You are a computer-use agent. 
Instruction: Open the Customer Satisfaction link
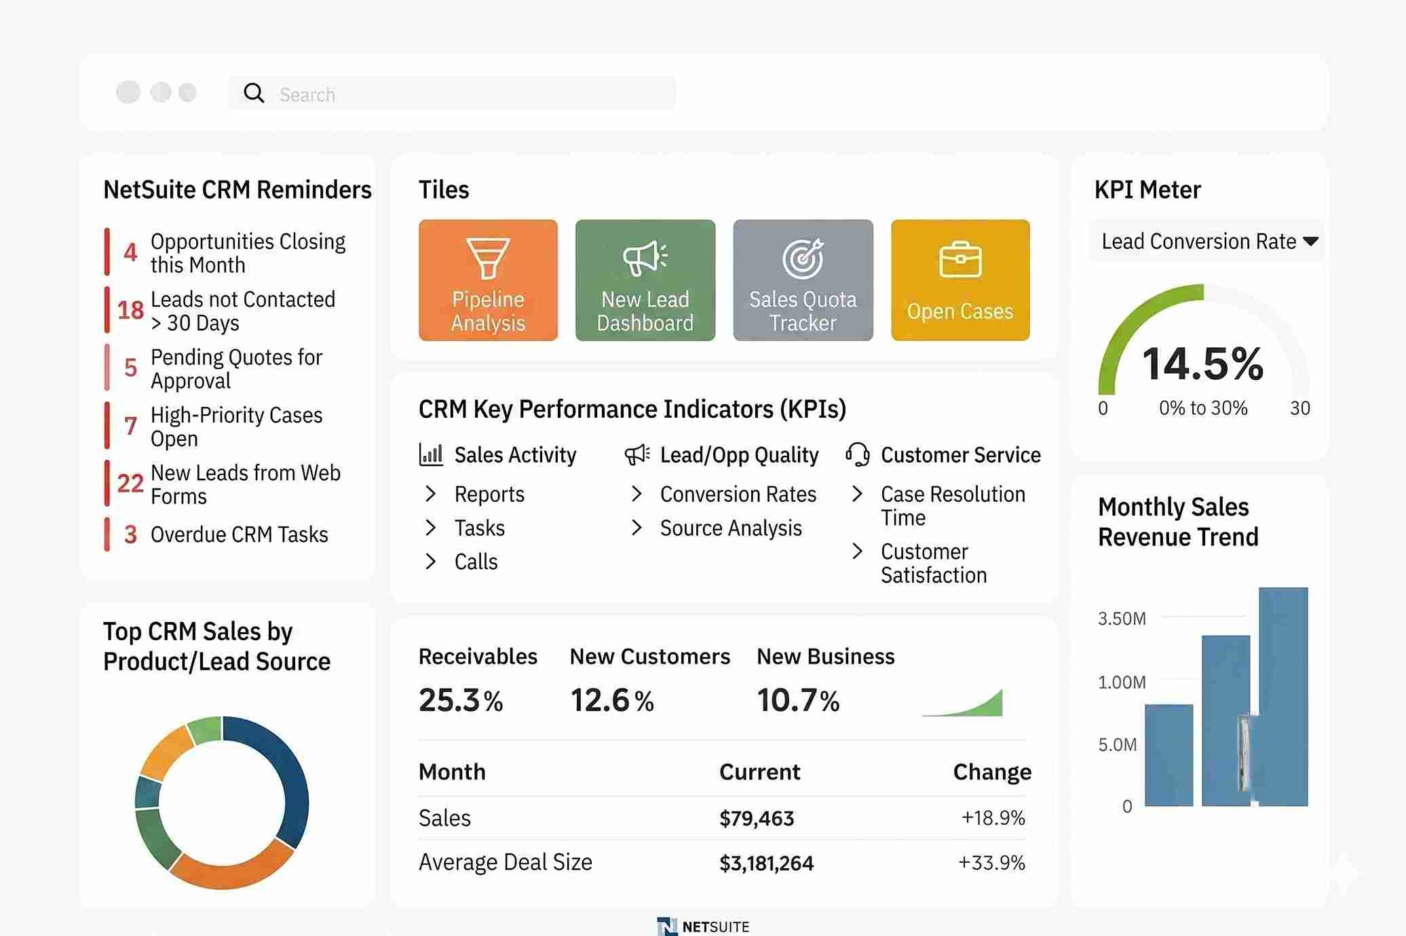tap(934, 563)
